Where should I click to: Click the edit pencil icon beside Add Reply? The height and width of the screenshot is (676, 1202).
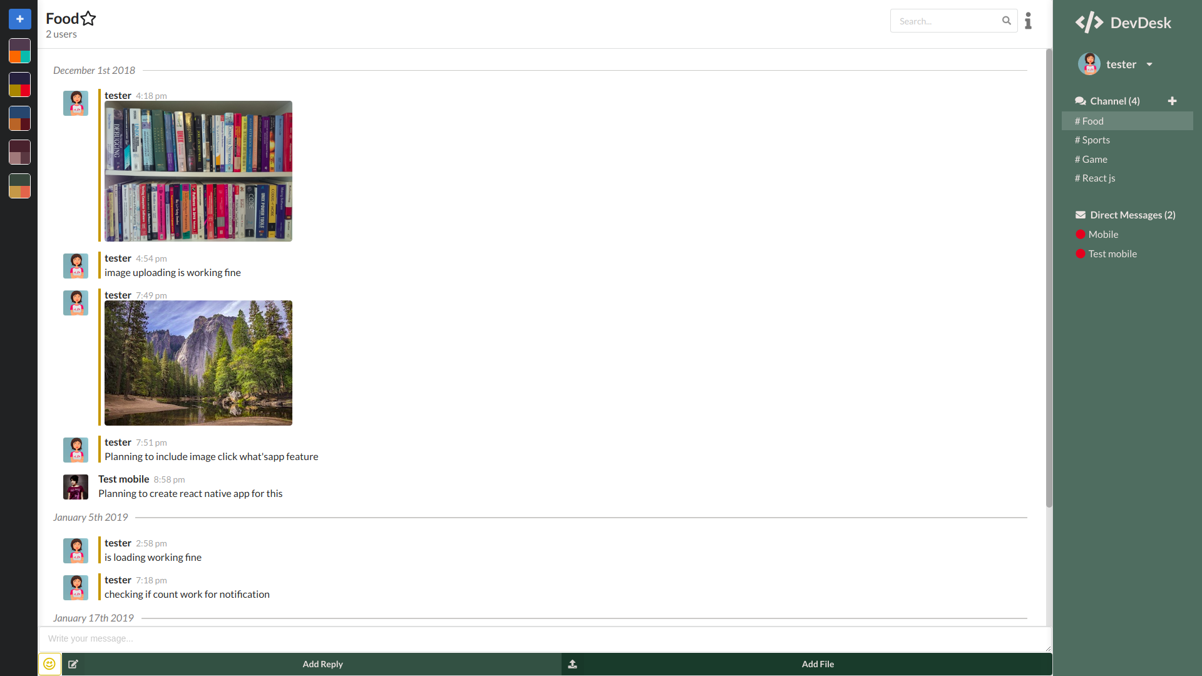[x=73, y=664]
